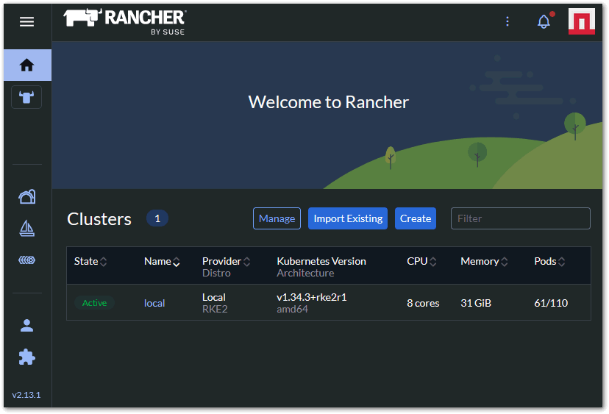Viewport: 609px width, 414px height.
Task: Sort clusters by State column
Action: click(90, 261)
